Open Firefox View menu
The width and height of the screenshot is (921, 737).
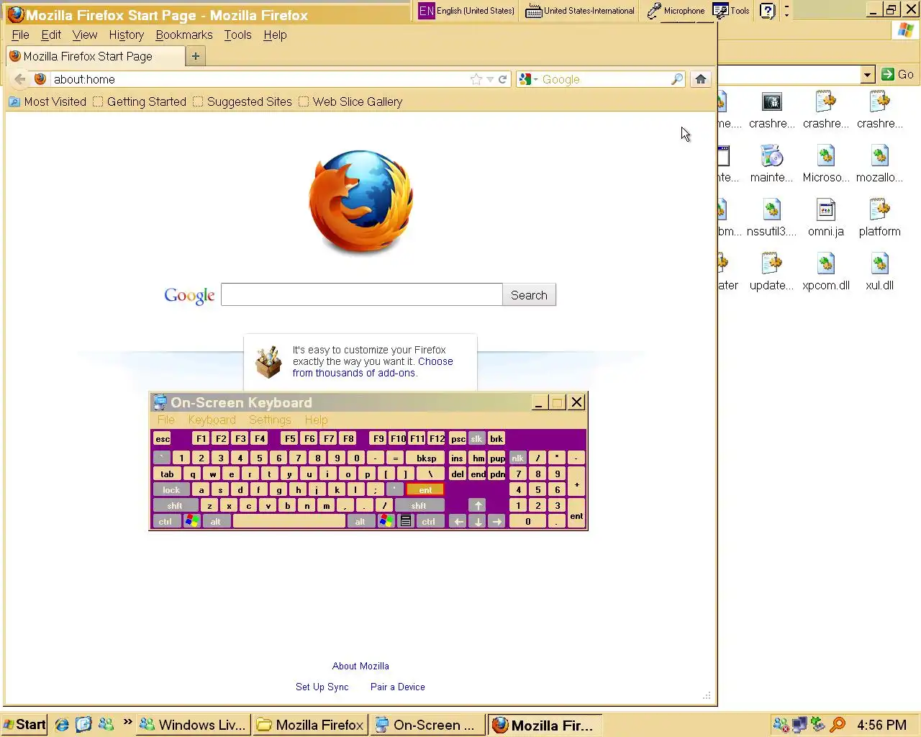pos(85,35)
